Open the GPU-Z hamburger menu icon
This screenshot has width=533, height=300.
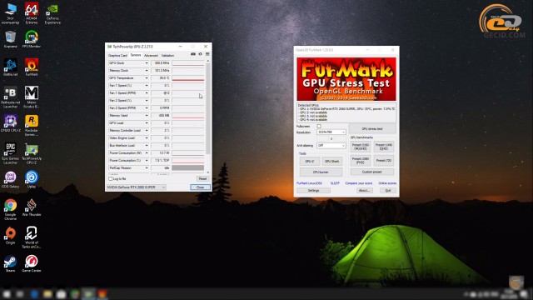tap(207, 54)
